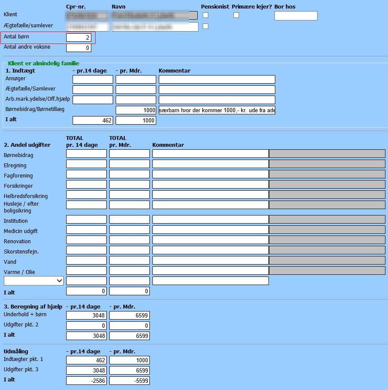Screen dimensions: 388x390
Task: Click Skorstensfejn. pr. 14 dage field
Action: [86, 250]
